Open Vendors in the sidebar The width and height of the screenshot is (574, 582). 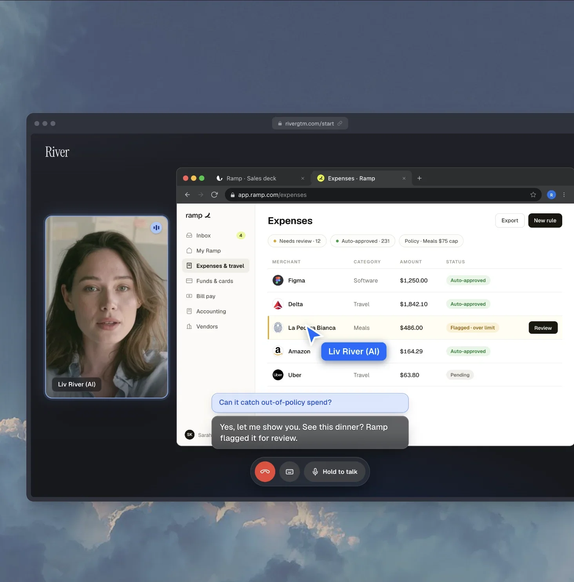coord(215,327)
